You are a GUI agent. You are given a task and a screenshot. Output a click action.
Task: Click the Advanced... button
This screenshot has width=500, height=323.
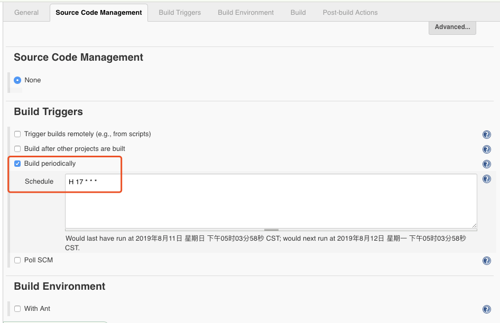tap(452, 27)
